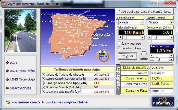Open the Alquiler vehículos link
This screenshot has height=110, width=178.
pos(20,88)
